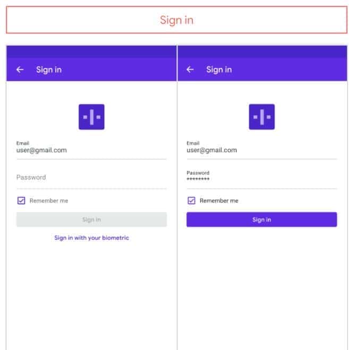Click the empty Password field
Image resolution: width=355 pixels, height=350 pixels.
point(91,178)
